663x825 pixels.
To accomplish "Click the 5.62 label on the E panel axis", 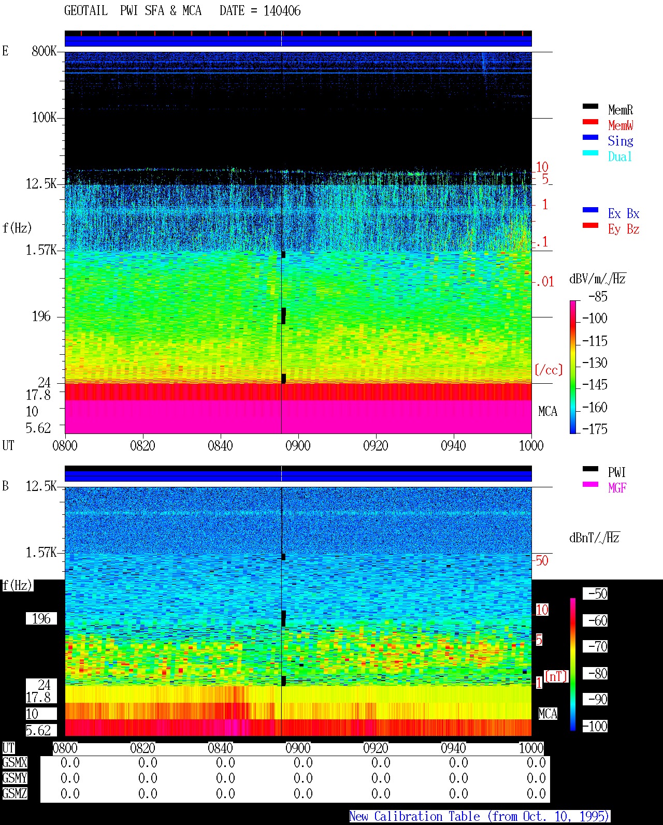I will 38,428.
